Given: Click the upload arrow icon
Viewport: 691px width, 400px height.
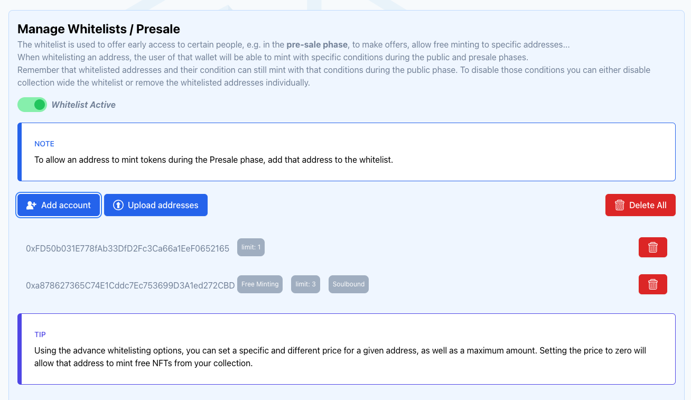Looking at the screenshot, I should click(x=118, y=205).
